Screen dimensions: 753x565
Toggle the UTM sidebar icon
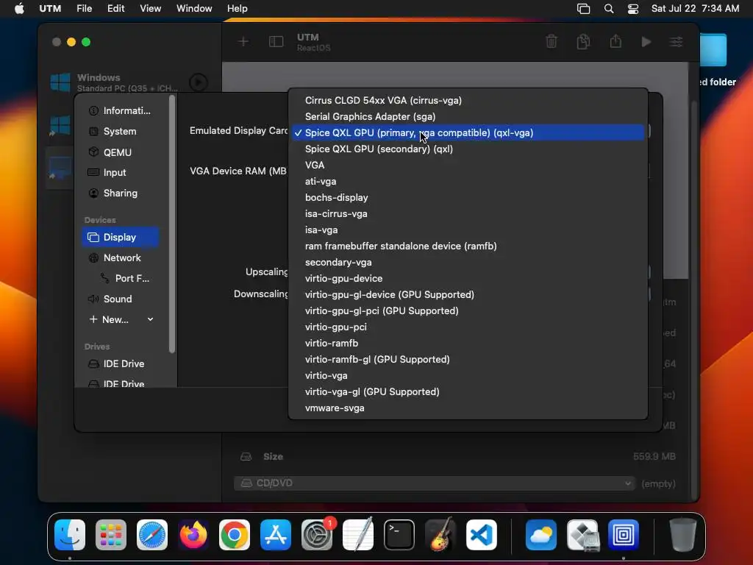pyautogui.click(x=276, y=42)
